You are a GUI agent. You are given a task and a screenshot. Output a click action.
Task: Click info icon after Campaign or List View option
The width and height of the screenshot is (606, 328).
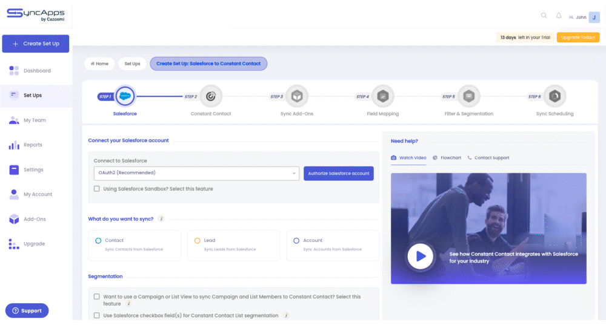point(128,304)
